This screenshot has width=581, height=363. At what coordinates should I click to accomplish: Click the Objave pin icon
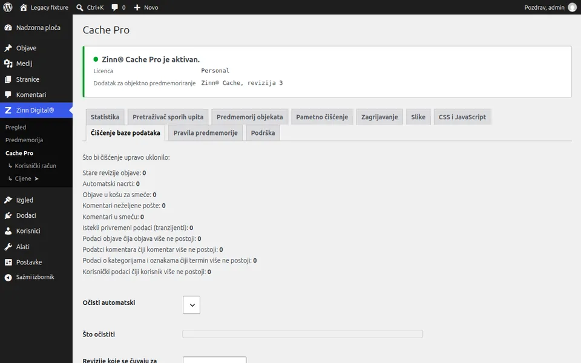(x=8, y=48)
